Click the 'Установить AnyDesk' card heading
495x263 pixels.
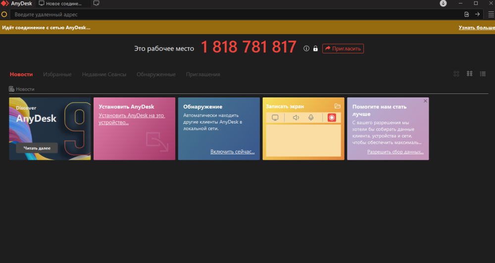126,107
